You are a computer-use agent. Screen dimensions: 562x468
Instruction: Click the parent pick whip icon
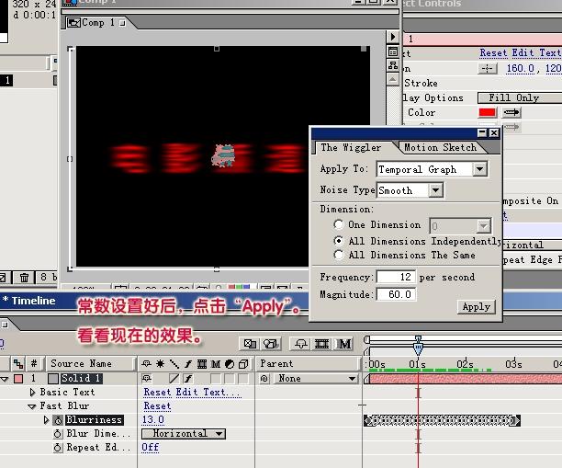click(x=264, y=378)
